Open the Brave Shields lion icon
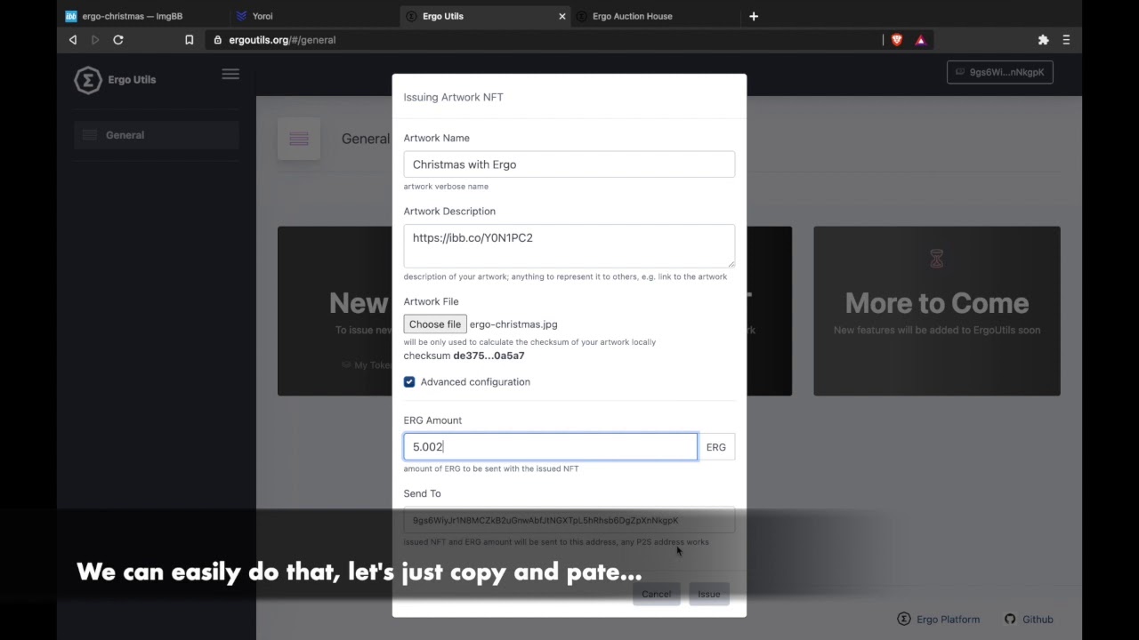 [x=897, y=40]
